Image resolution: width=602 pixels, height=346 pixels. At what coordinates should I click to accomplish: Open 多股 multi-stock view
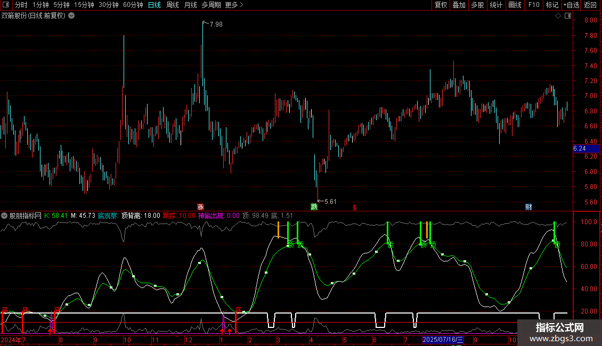point(478,5)
